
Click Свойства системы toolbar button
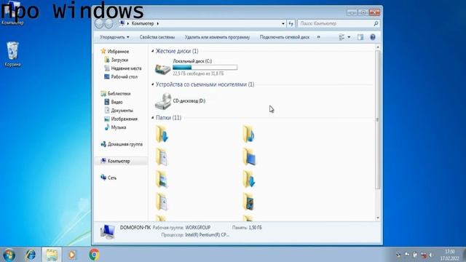coord(157,37)
